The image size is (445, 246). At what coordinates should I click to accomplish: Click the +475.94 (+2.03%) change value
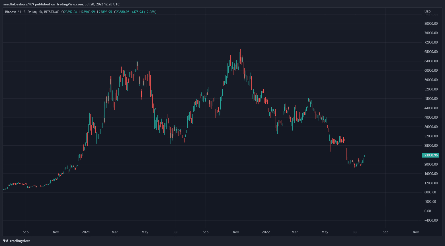pyautogui.click(x=144, y=12)
